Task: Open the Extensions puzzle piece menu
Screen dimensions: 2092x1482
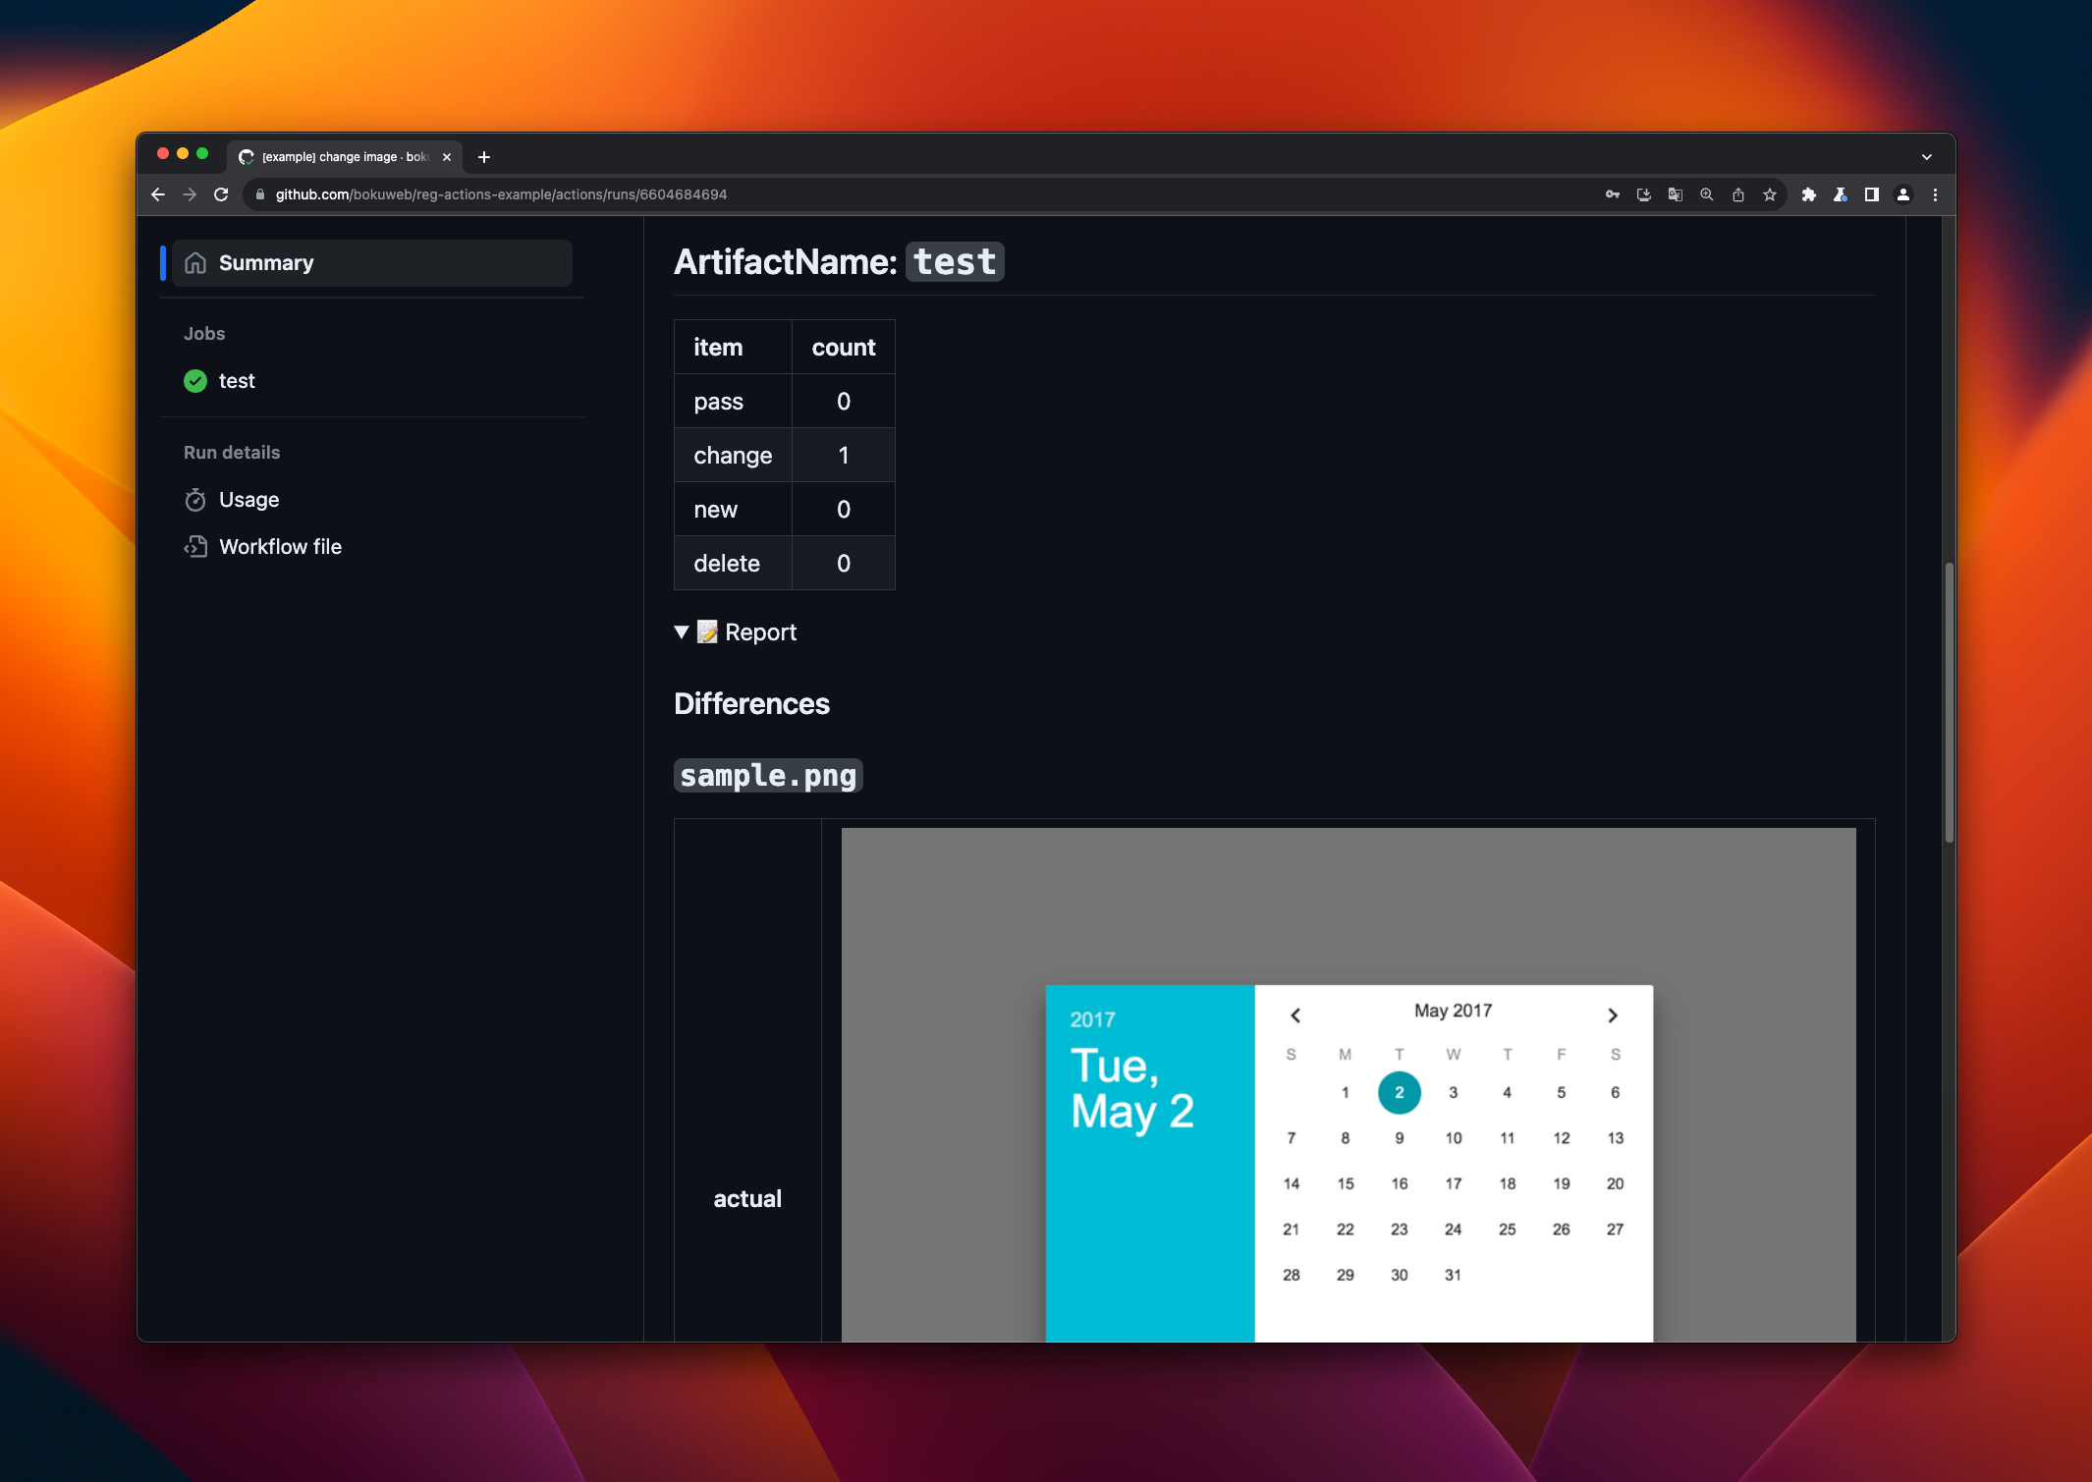Action: [x=1808, y=194]
